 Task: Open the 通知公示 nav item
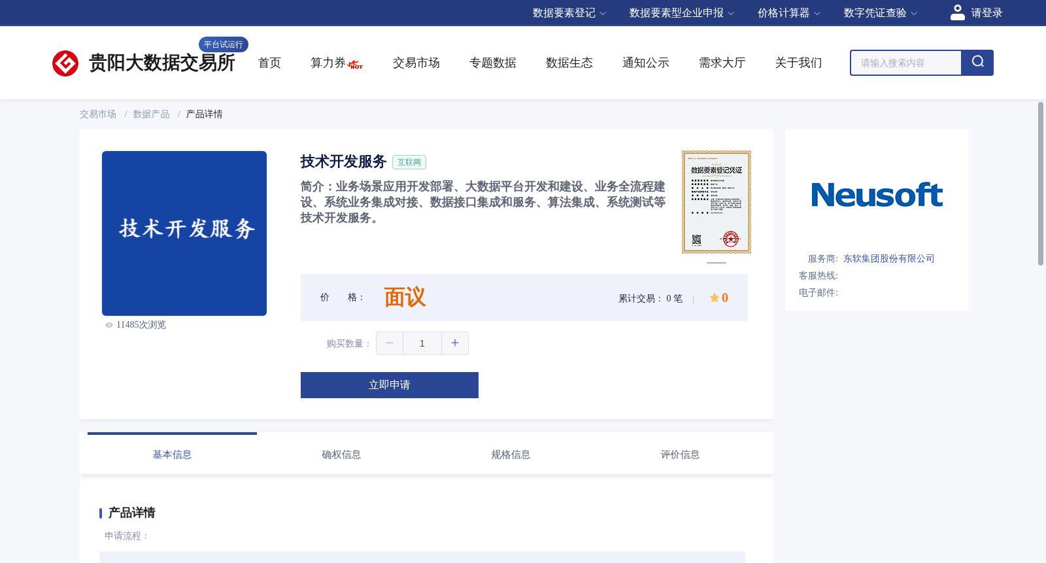pos(646,63)
